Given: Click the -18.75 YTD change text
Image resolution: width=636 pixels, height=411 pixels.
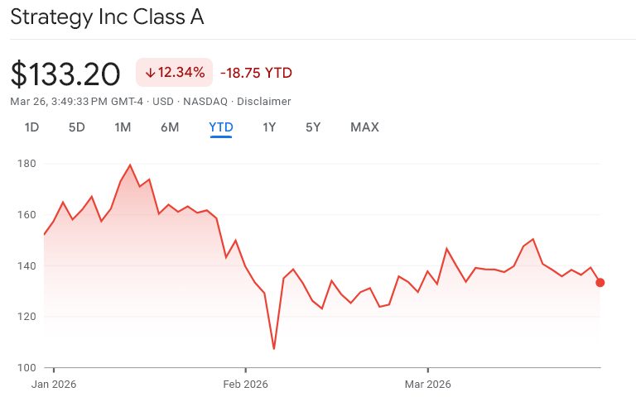Looking at the screenshot, I should coord(256,73).
